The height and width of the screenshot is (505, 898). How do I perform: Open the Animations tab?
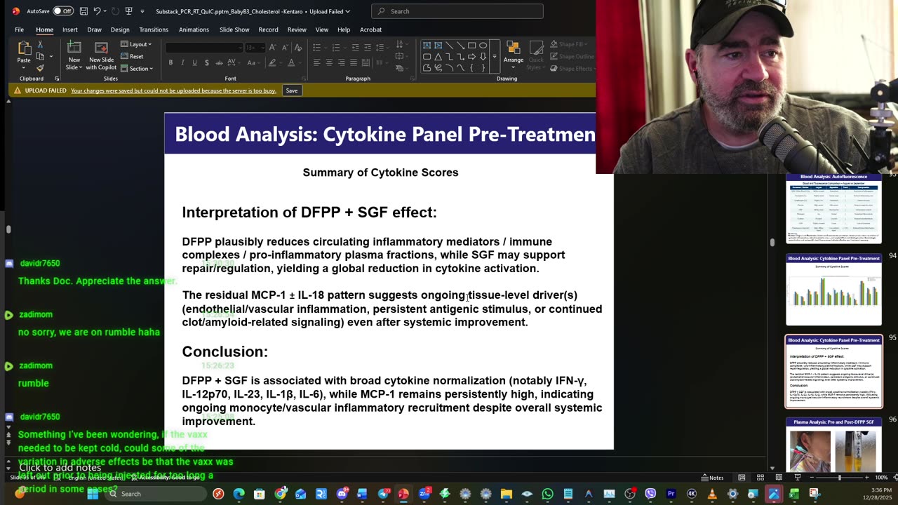coord(194,29)
